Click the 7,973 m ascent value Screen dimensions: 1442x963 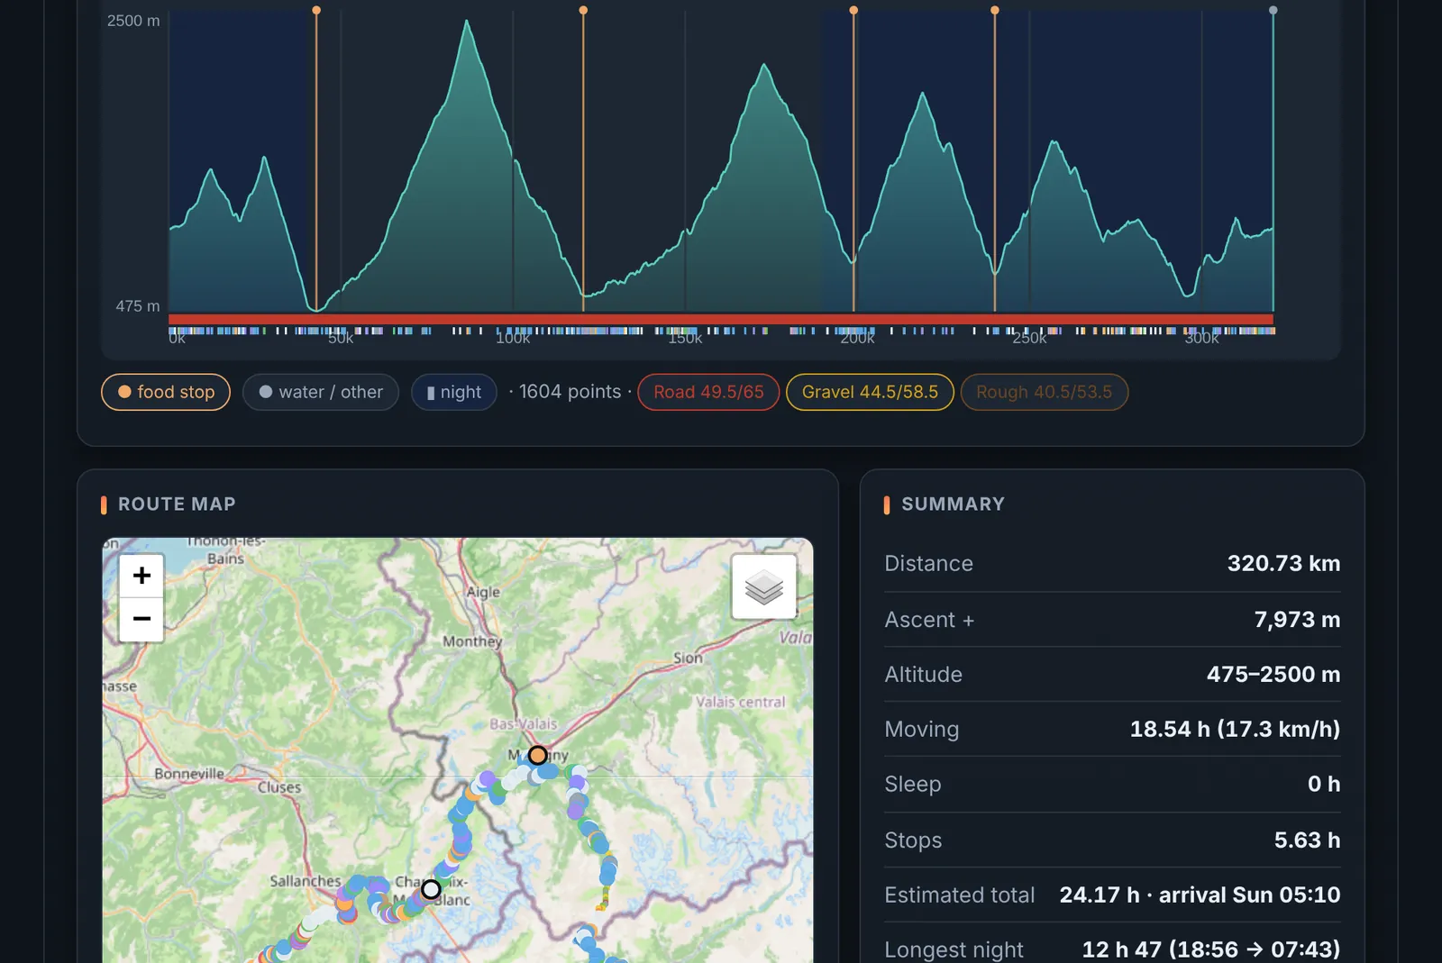[x=1297, y=620]
